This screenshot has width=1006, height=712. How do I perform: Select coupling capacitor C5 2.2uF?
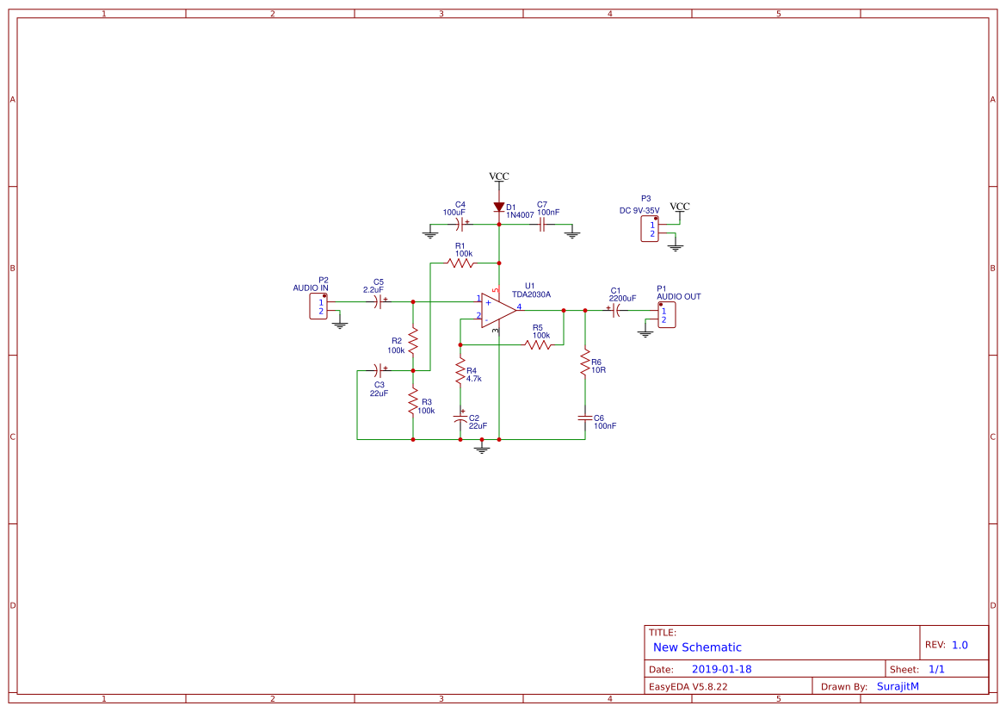click(x=377, y=303)
